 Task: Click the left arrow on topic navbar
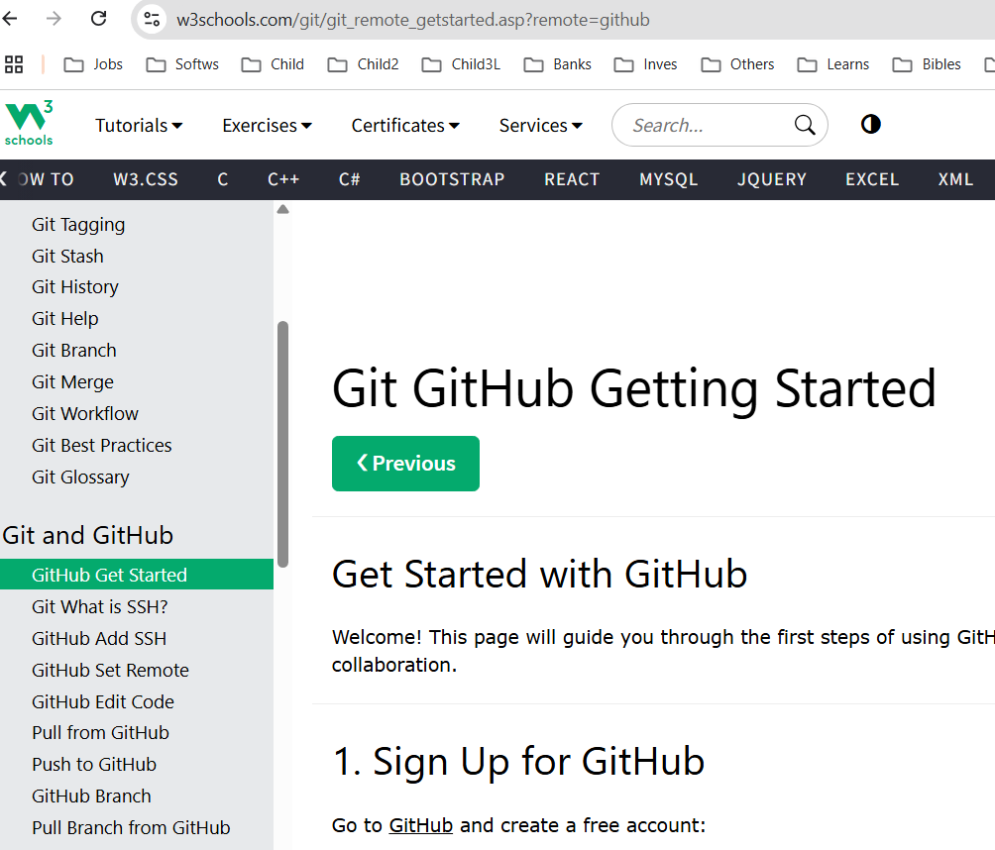[x=4, y=179]
